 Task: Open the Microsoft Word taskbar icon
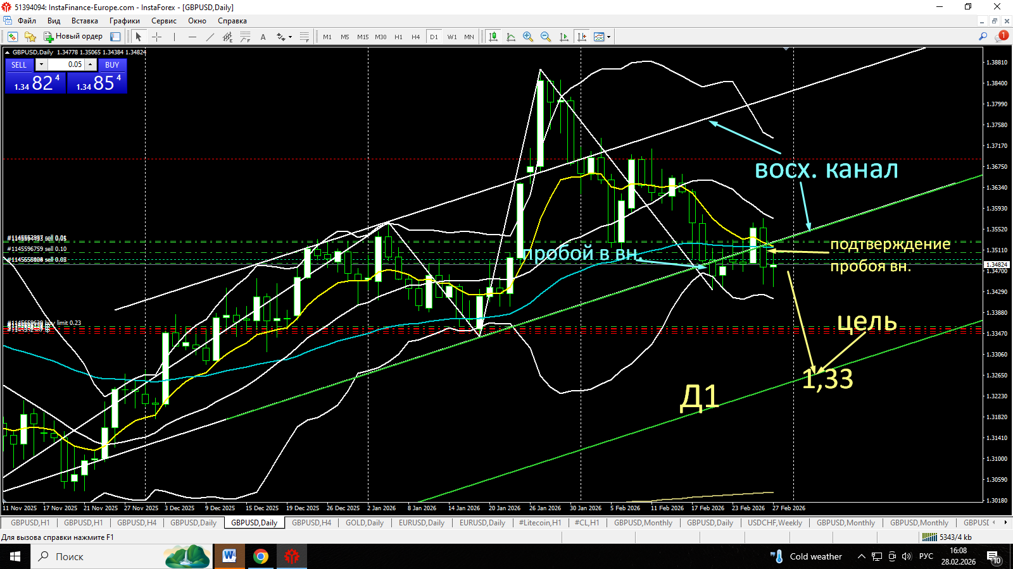[229, 556]
